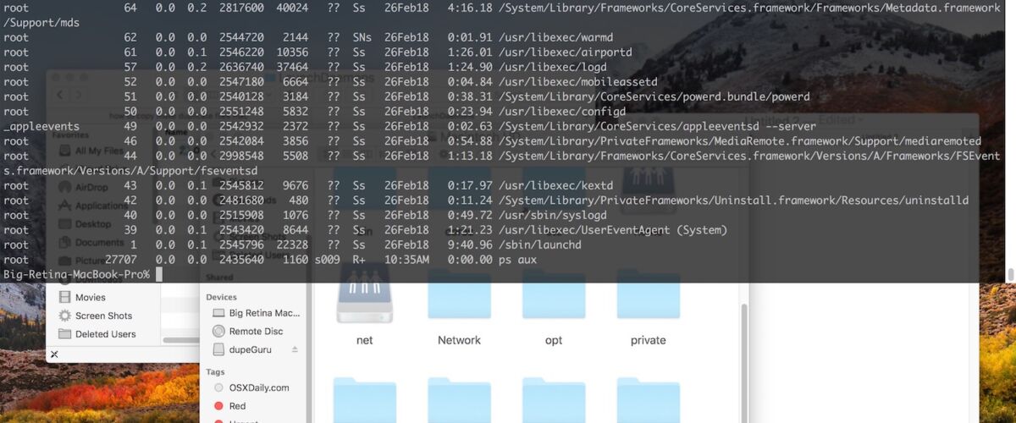Click '/usr/sbin/syslogd' in Terminal output
This screenshot has width=1016, height=423.
[553, 215]
